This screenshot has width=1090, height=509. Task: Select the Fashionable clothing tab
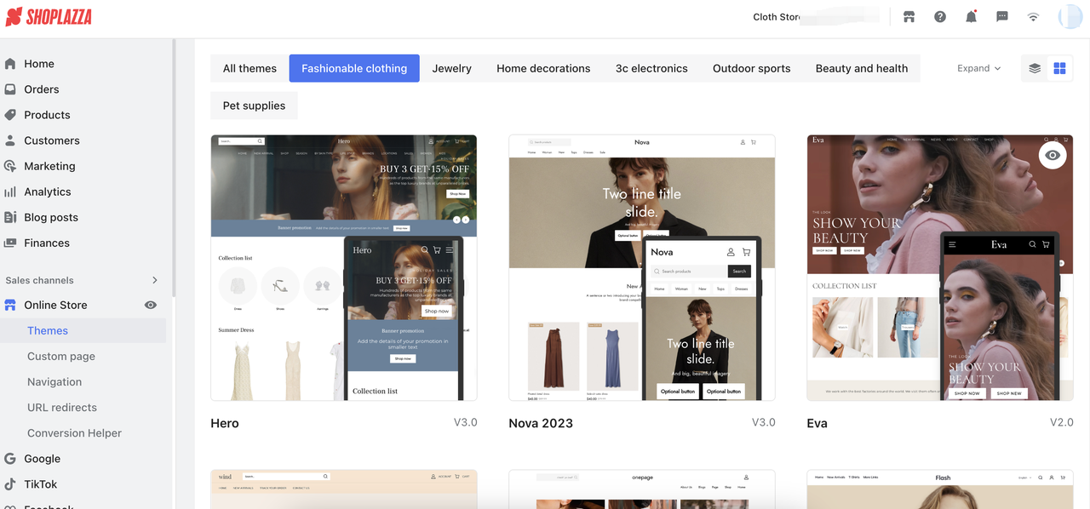click(x=354, y=68)
